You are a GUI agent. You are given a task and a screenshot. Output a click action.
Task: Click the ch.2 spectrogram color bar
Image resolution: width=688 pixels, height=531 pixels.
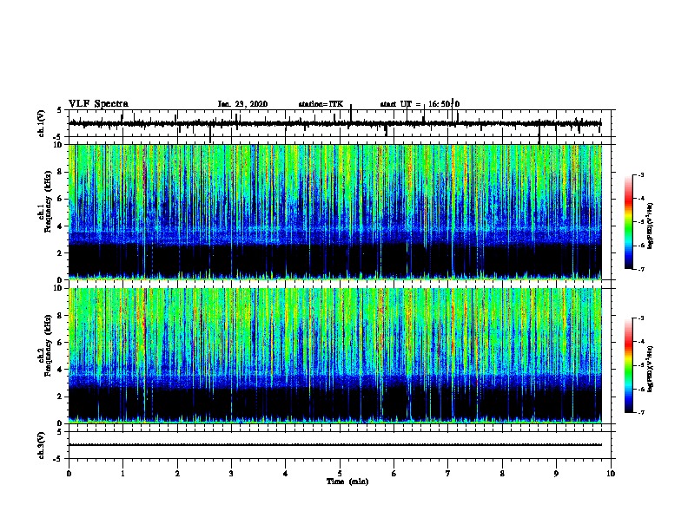(x=628, y=365)
